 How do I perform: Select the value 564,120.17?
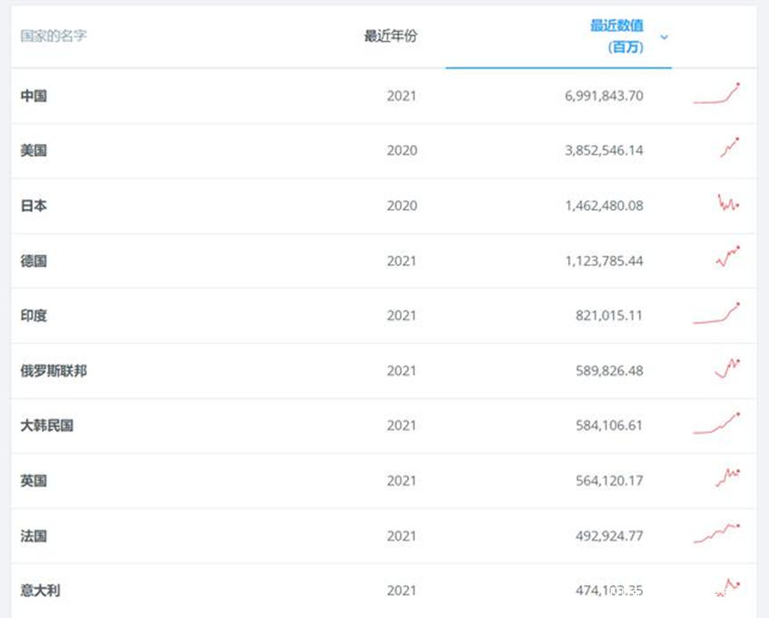click(x=609, y=481)
